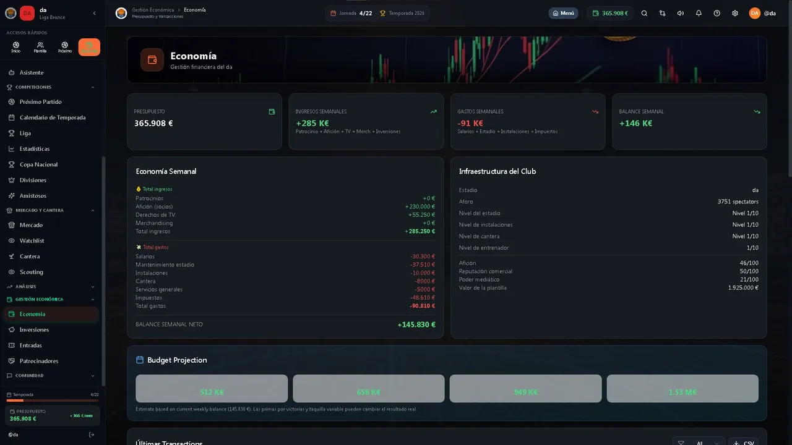The width and height of the screenshot is (792, 445).
Task: Collapse the sidebar with the left chevron
Action: coord(94,13)
